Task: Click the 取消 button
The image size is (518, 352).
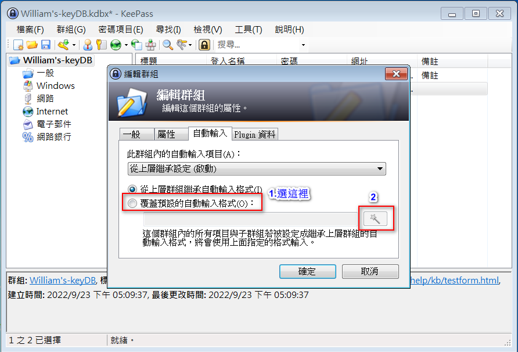Action: (x=370, y=271)
